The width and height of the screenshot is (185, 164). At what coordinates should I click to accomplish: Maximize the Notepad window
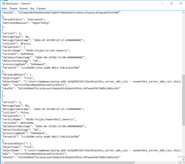pyautogui.click(x=172, y=4)
